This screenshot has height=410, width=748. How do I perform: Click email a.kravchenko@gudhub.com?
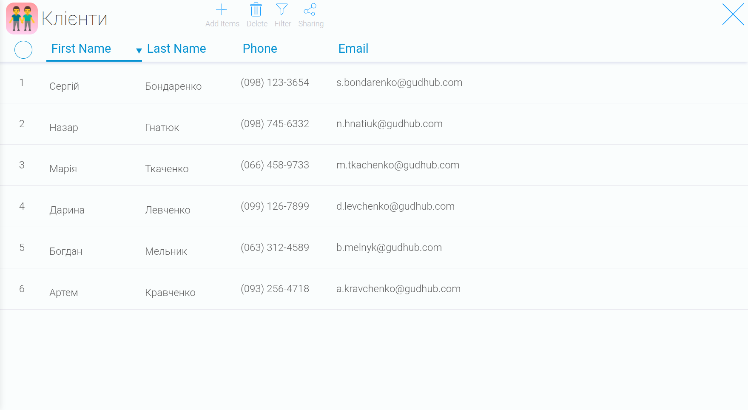398,289
